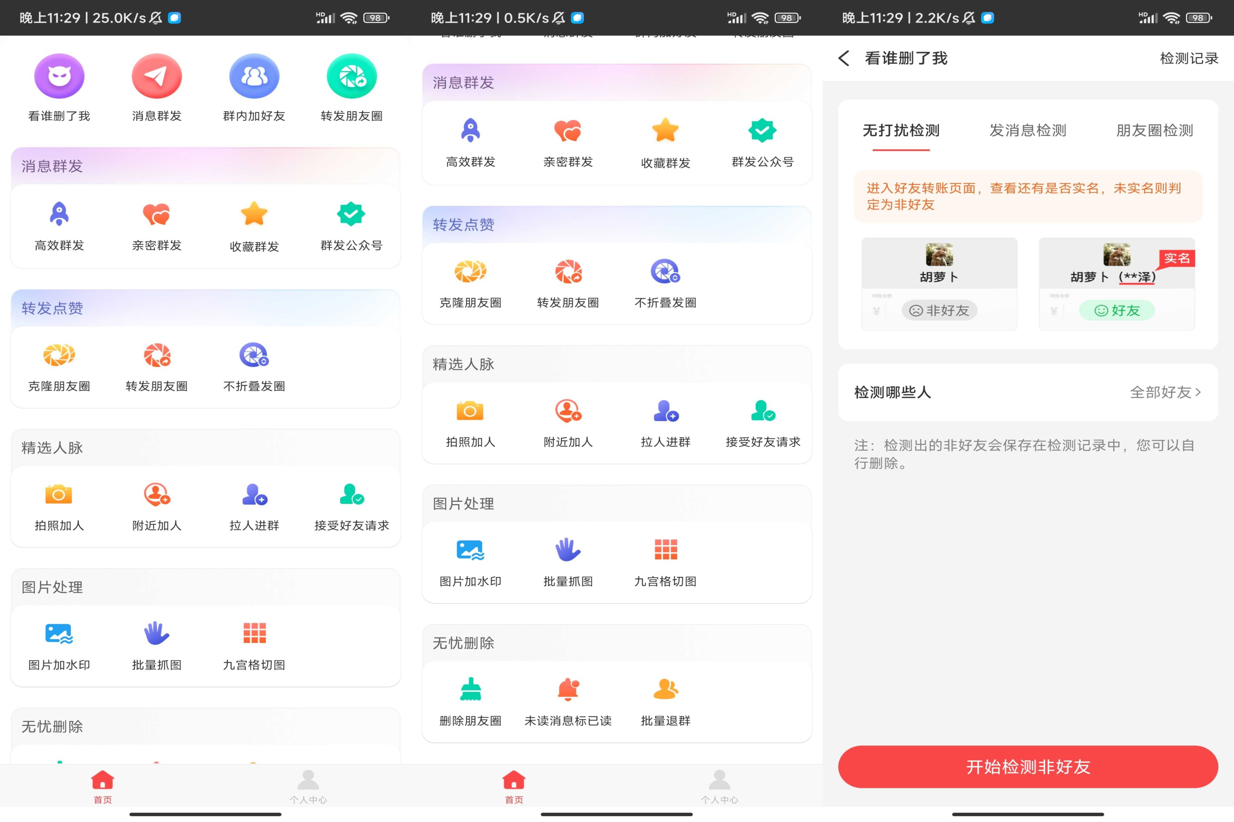Viewport: 1234px width, 822px height.
Task: Open 九宫格切图 grid icon in left screen
Action: pos(254,633)
